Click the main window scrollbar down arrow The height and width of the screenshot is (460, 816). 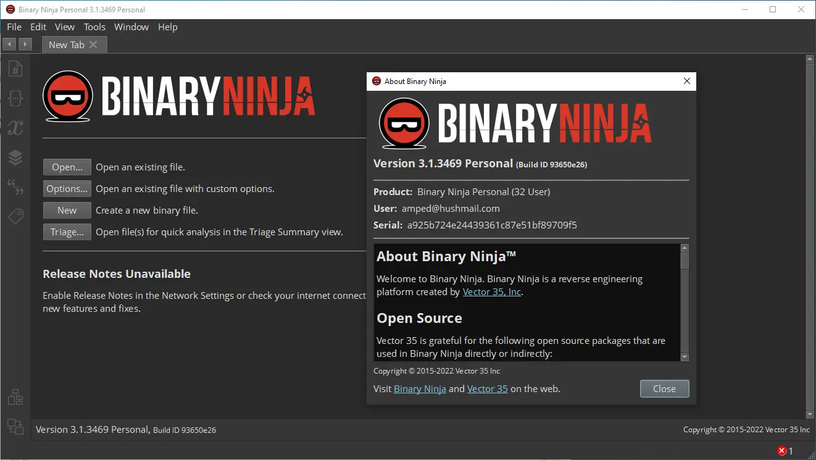point(810,414)
